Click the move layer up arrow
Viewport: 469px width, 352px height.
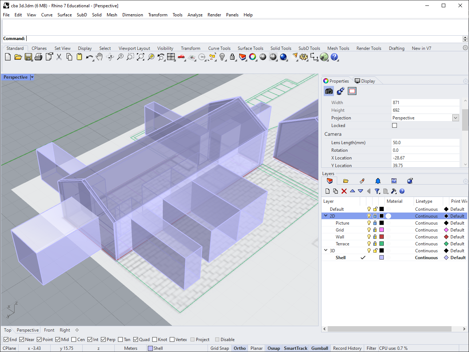(x=352, y=191)
